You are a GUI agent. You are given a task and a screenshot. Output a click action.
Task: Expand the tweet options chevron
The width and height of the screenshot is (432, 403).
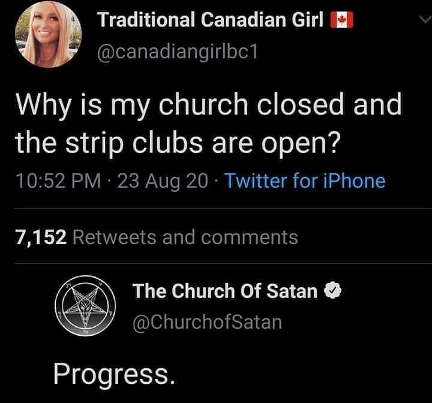pos(423,21)
